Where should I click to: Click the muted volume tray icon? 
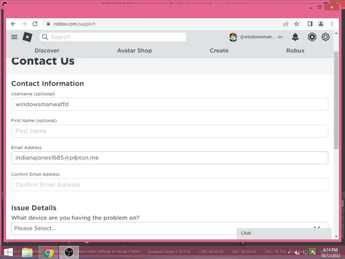pyautogui.click(x=297, y=252)
